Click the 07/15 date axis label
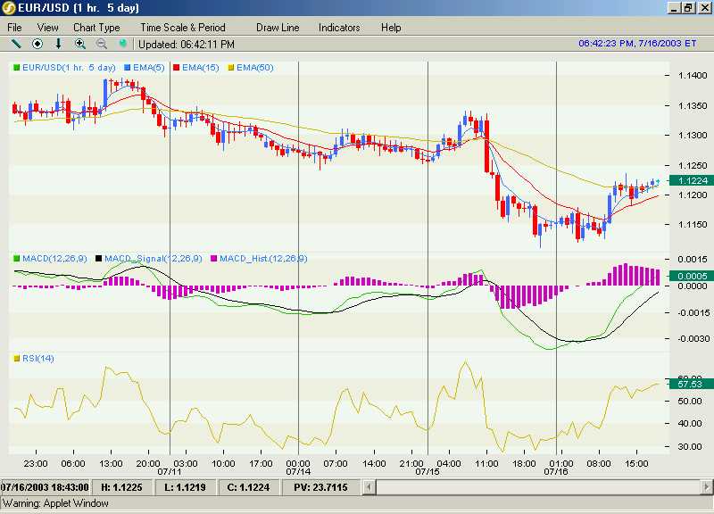The height and width of the screenshot is (514, 714). tap(428, 472)
